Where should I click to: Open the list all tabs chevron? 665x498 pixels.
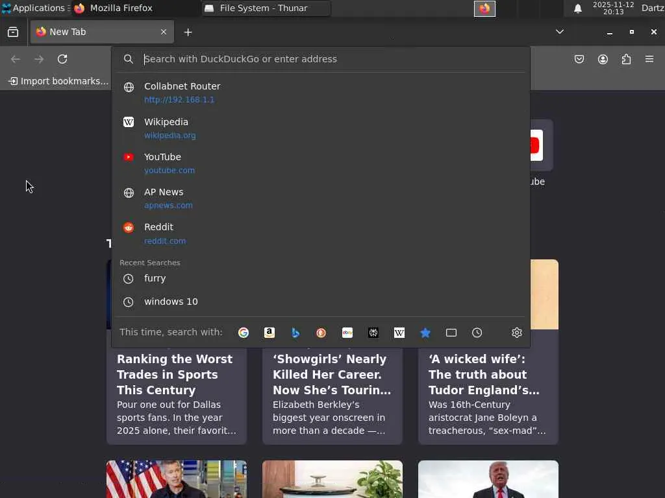pyautogui.click(x=560, y=32)
